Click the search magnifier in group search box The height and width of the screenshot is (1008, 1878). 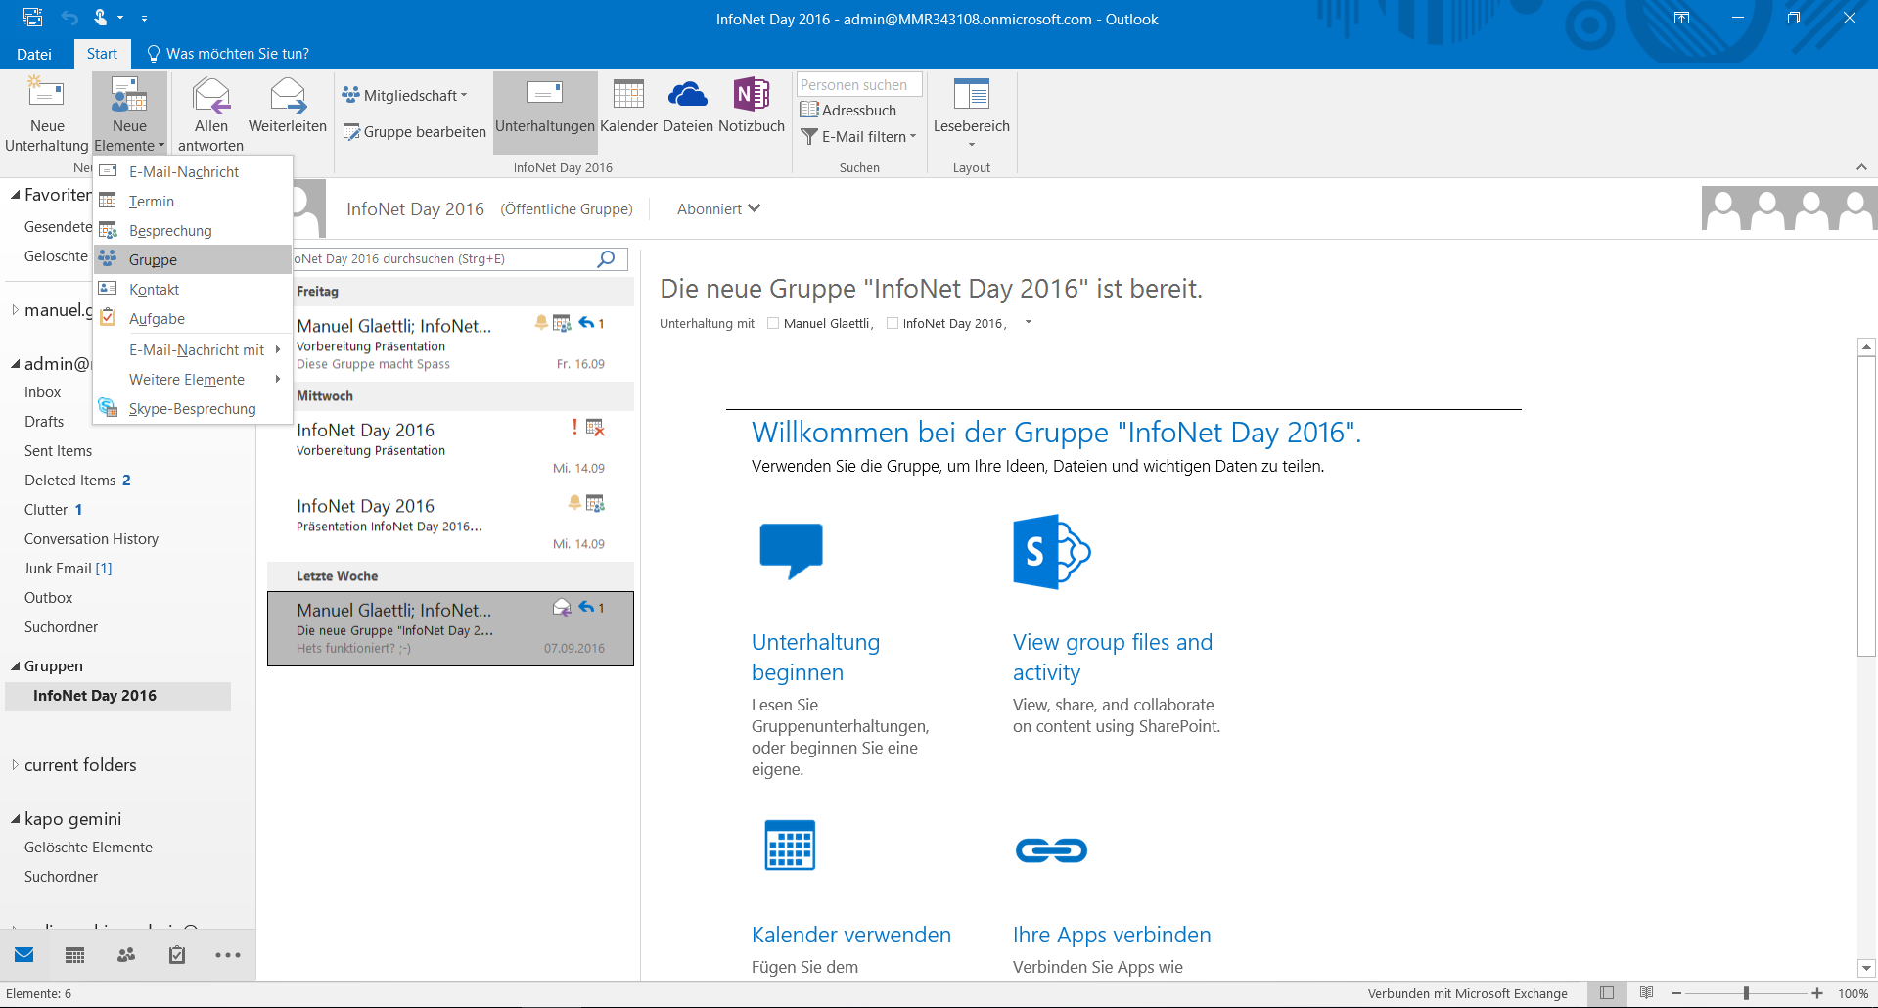point(607,259)
